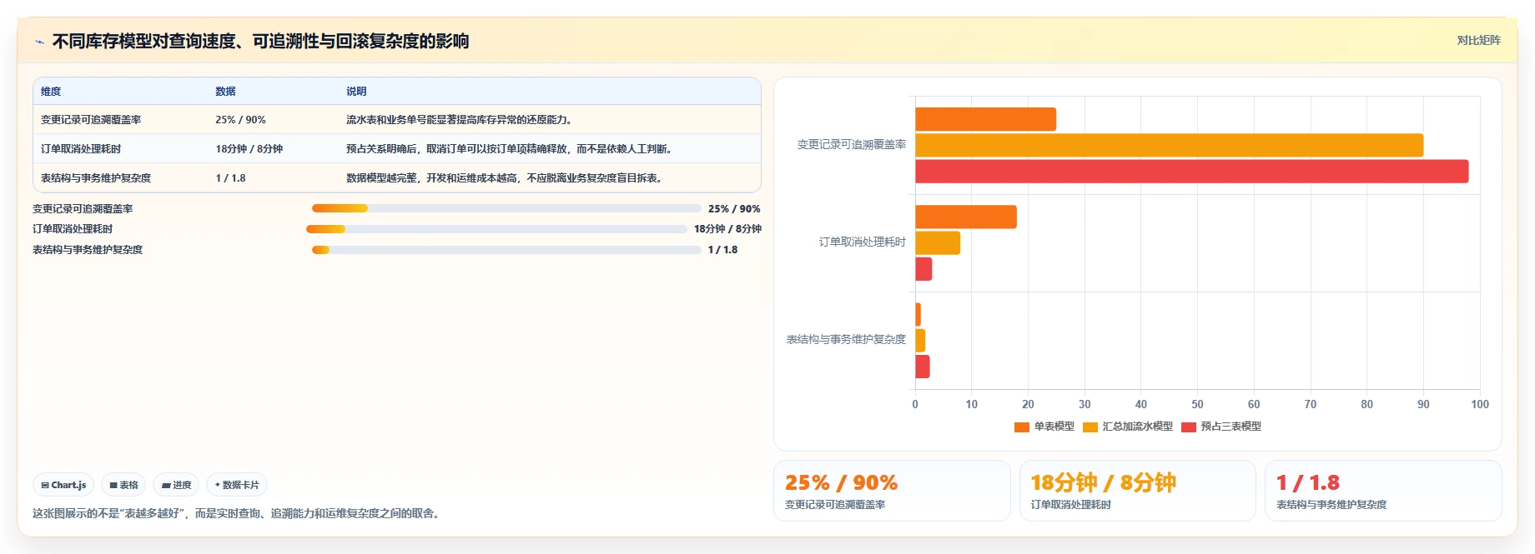Screen dimensions: 1535x554
Task: Click the footer note about 表越多越好
Action: [239, 513]
